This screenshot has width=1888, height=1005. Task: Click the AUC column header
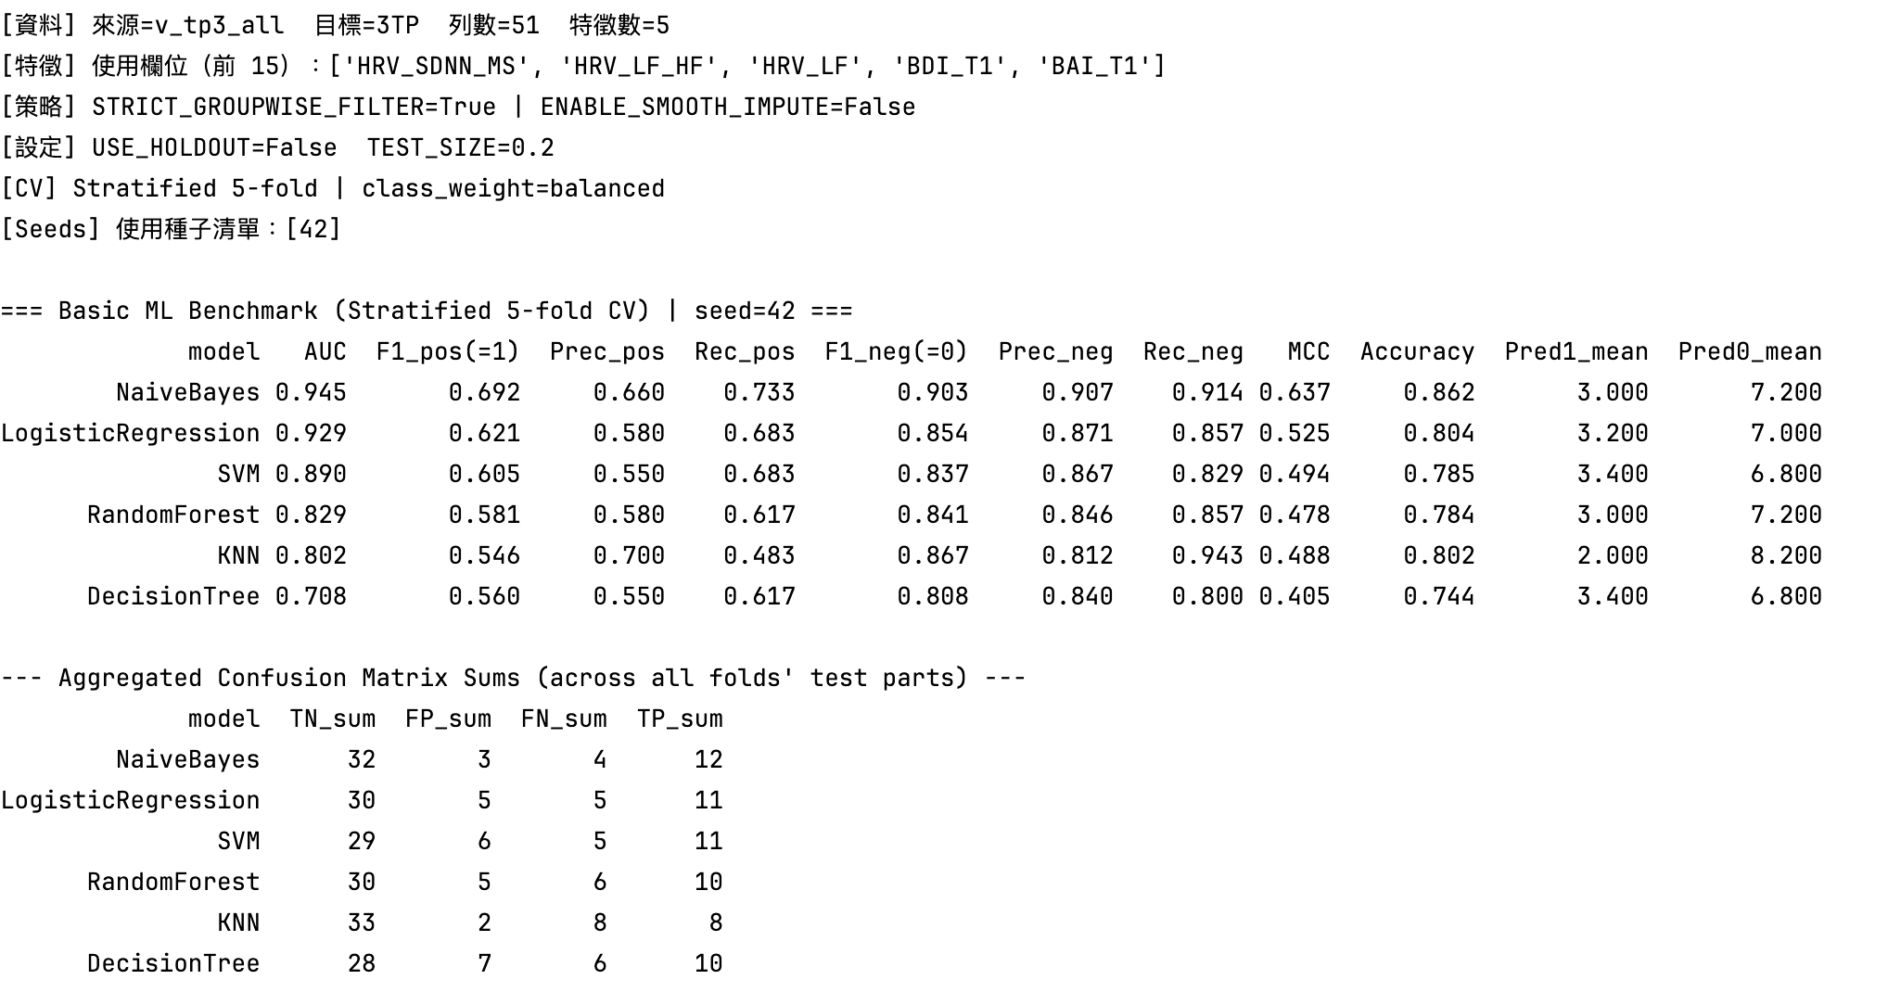click(x=325, y=352)
